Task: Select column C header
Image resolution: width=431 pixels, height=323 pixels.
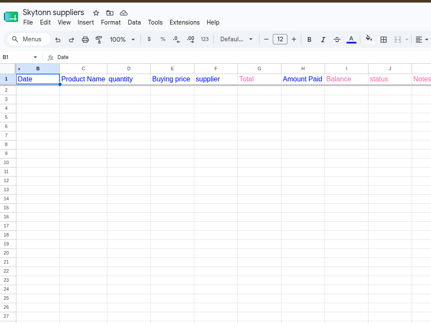Action: click(x=83, y=68)
